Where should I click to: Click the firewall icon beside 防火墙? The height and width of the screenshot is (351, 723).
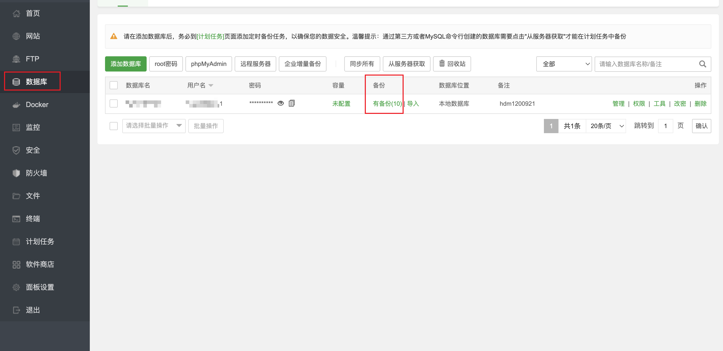16,173
